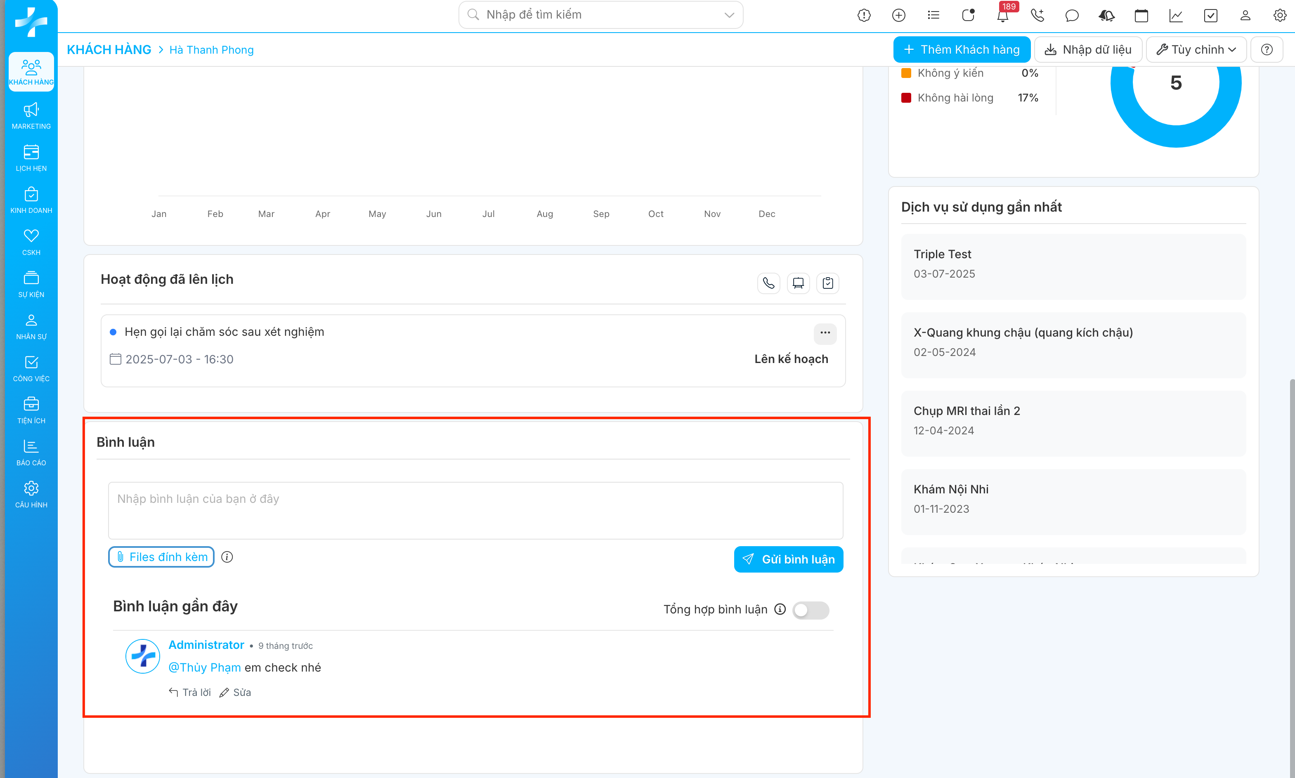This screenshot has height=778, width=1295.
Task: Open the calendar icon in top toolbar
Action: coord(1141,16)
